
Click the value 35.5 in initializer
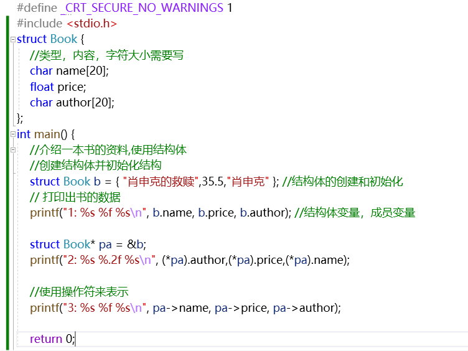(x=213, y=182)
